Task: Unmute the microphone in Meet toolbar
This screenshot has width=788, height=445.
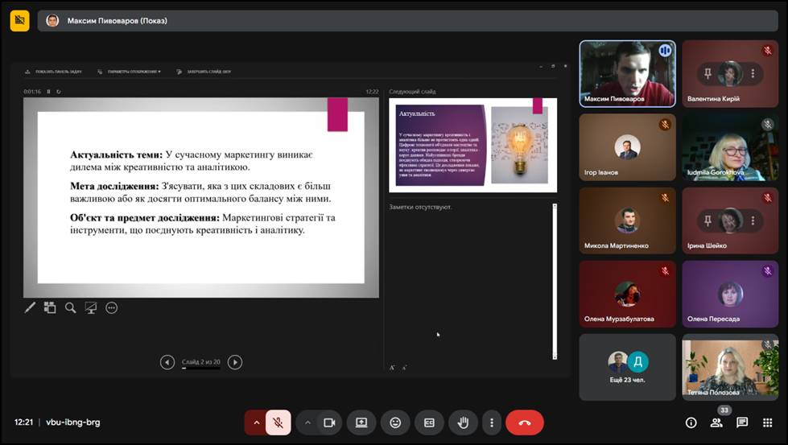Action: (x=278, y=422)
